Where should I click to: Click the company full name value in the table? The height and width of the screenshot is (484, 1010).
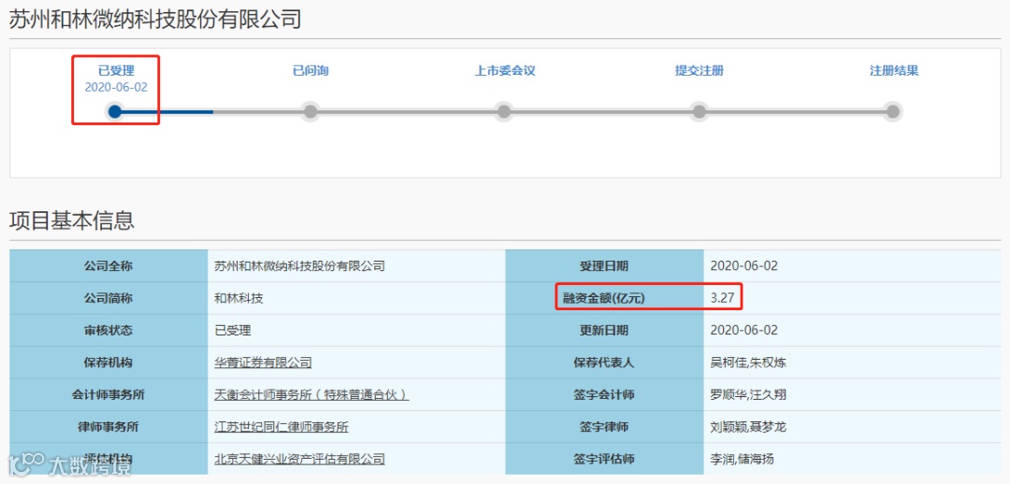299,265
